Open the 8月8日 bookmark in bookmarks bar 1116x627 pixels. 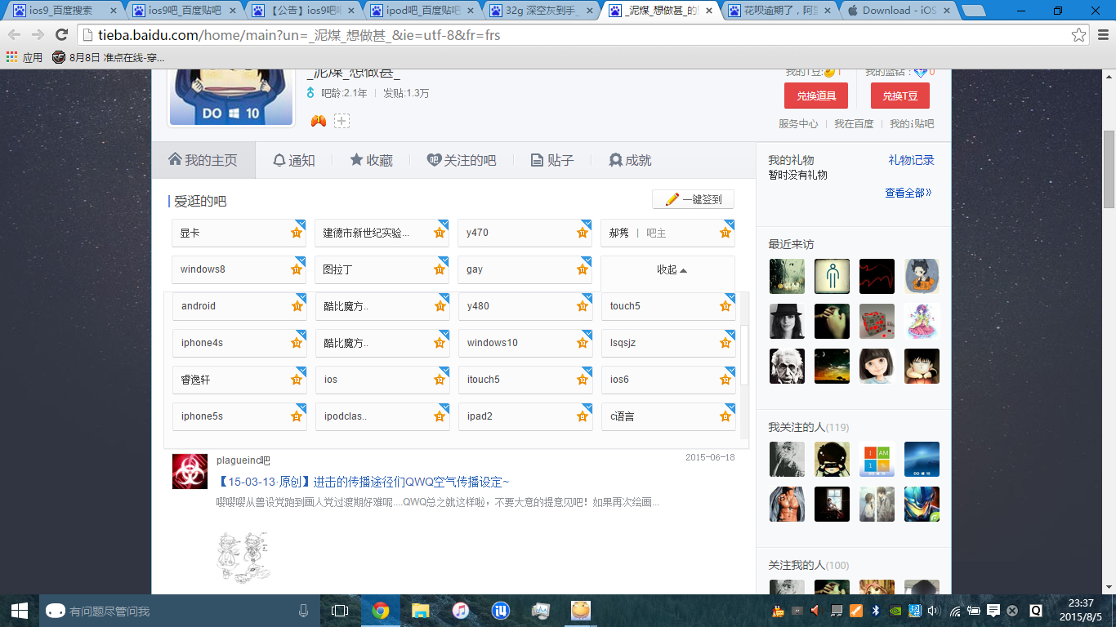coord(109,58)
